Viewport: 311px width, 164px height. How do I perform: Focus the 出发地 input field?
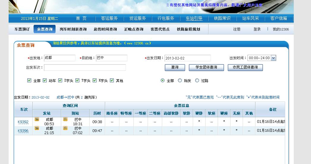tap(59, 58)
